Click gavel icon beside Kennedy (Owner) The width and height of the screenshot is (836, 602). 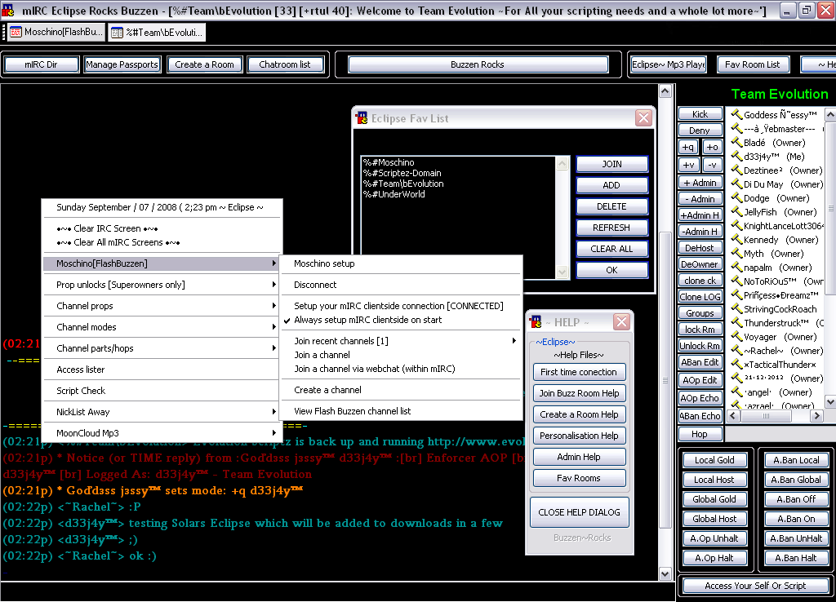click(x=736, y=239)
